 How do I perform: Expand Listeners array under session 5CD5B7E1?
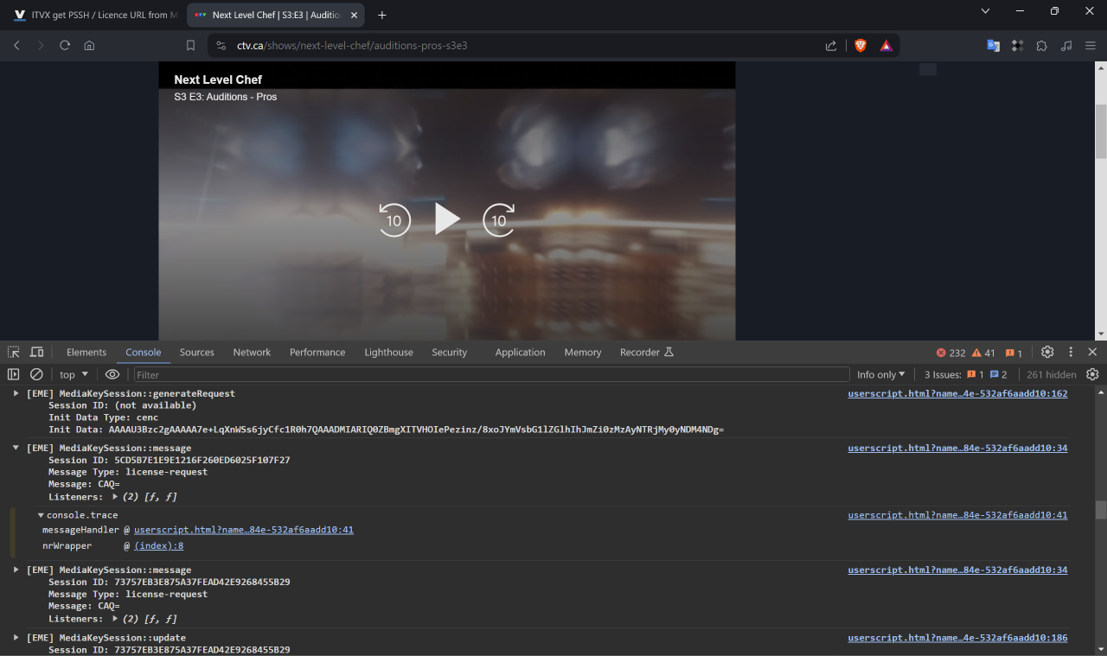[x=115, y=497]
